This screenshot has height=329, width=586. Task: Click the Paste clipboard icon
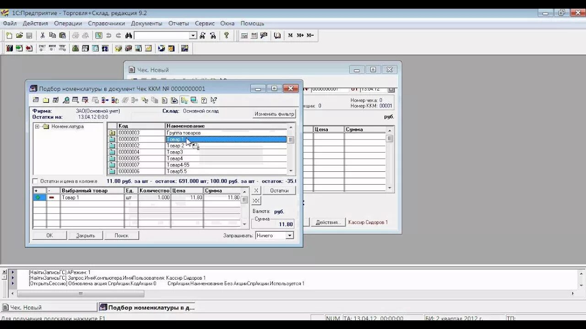click(63, 36)
